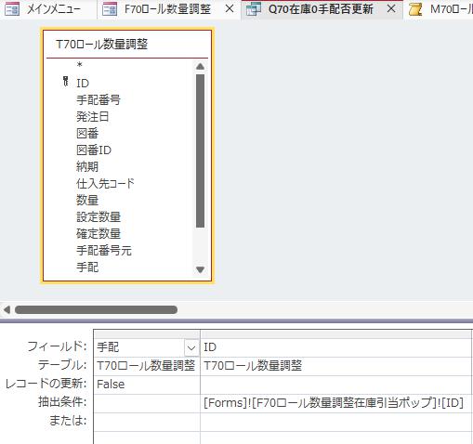Select the 仕入先コード field in list
473x444 pixels.
tap(105, 183)
